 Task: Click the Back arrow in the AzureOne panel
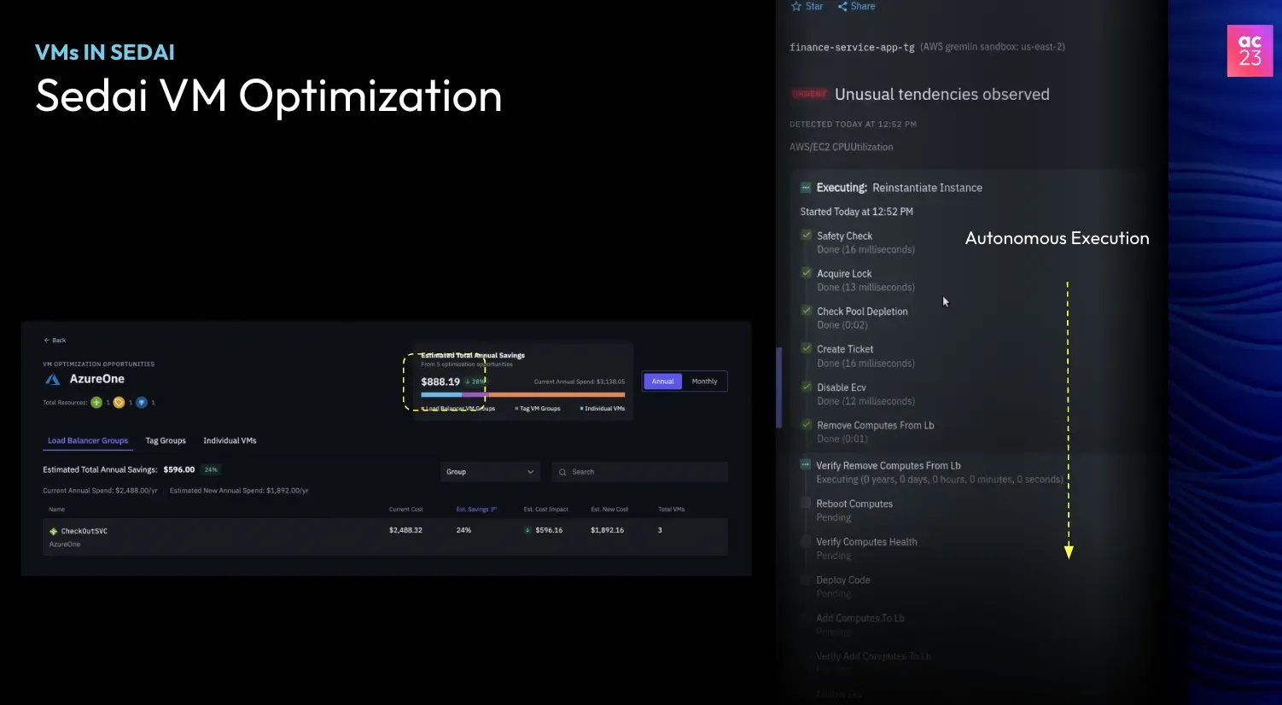click(x=47, y=340)
